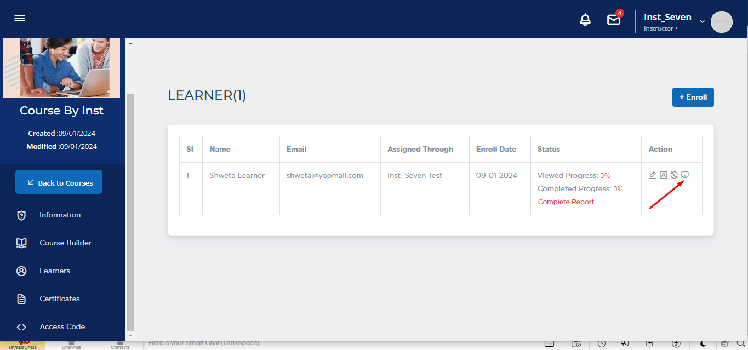
Task: Expand the Inst_Seven user dropdown
Action: [702, 21]
